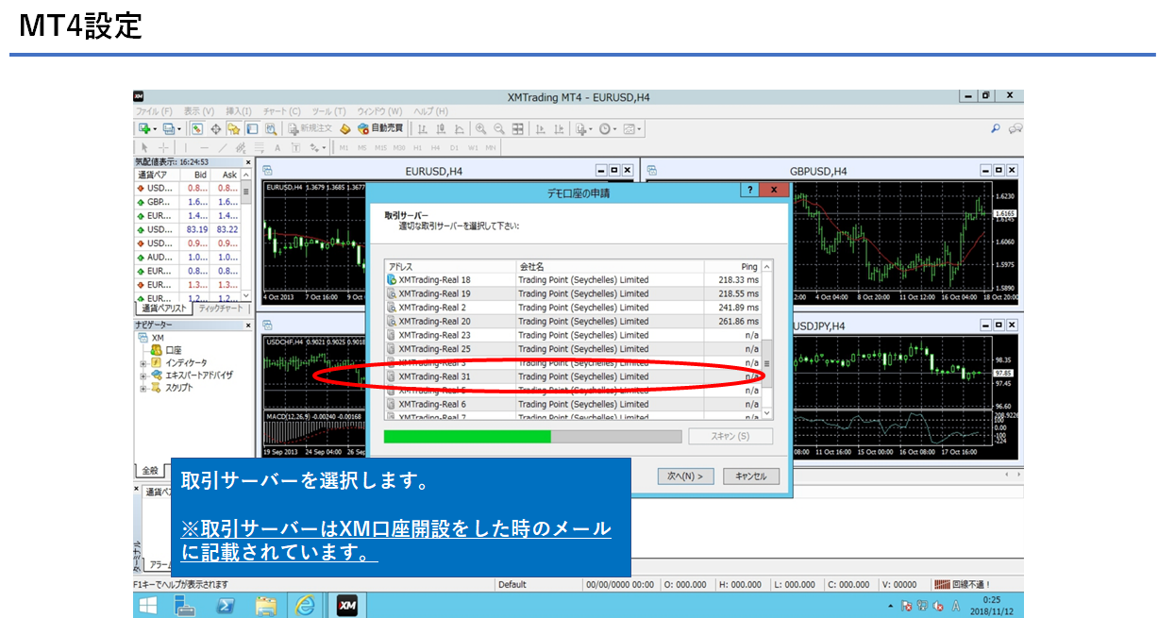Screen dimensions: 1158x618
Task: Select the 通貨ペアリスト tab
Action: [x=164, y=309]
